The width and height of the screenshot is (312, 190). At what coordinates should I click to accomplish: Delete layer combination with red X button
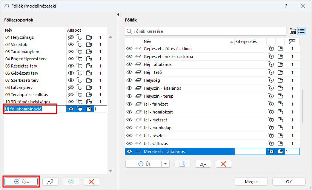[x=91, y=181]
